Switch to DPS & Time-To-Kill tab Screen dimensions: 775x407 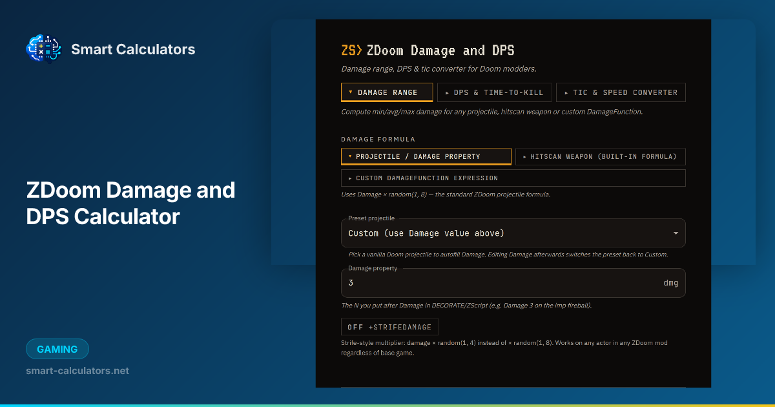[x=494, y=92]
